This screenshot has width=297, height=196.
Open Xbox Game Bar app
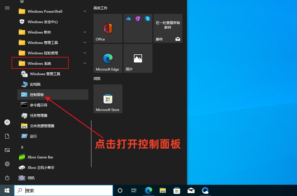[40, 157]
